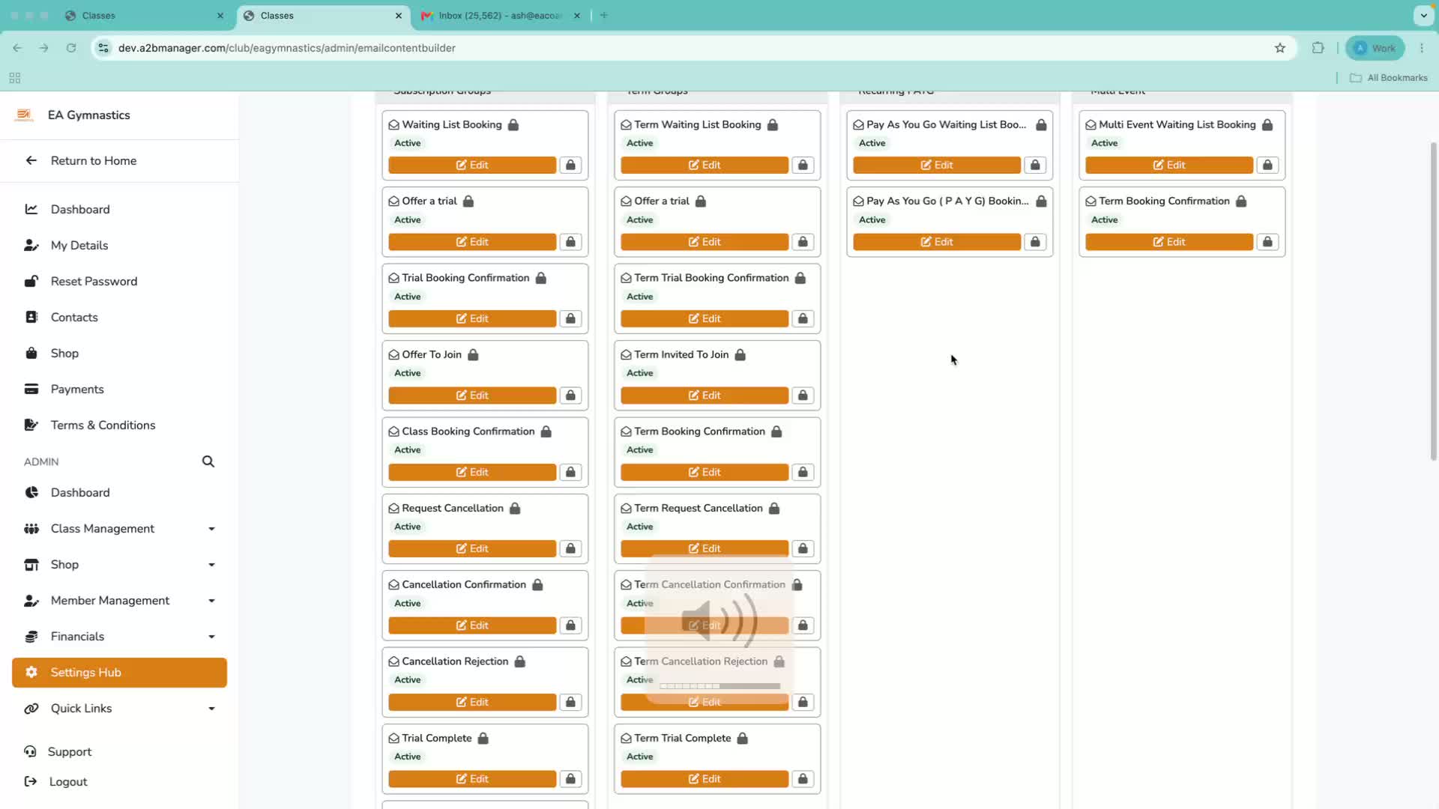Click site information icon in address bar
This screenshot has width=1439, height=809.
pos(103,48)
